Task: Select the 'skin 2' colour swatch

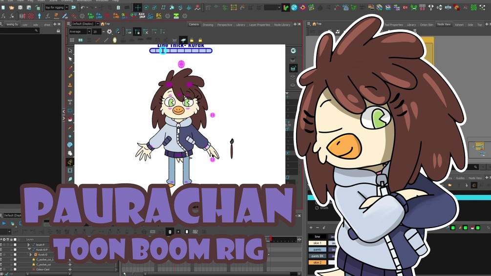Action: 317,262
